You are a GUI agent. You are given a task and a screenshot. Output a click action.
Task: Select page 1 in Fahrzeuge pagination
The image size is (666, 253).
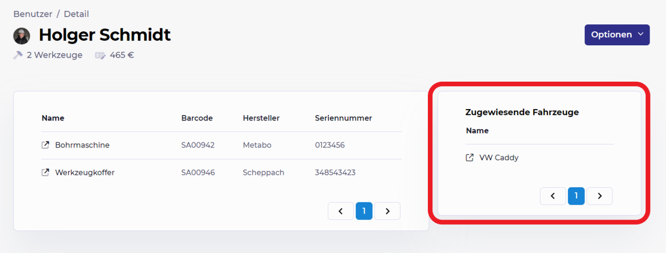[576, 196]
